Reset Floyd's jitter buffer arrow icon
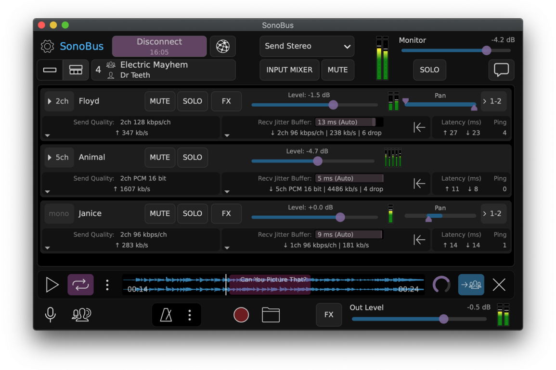This screenshot has height=370, width=556. [x=419, y=127]
